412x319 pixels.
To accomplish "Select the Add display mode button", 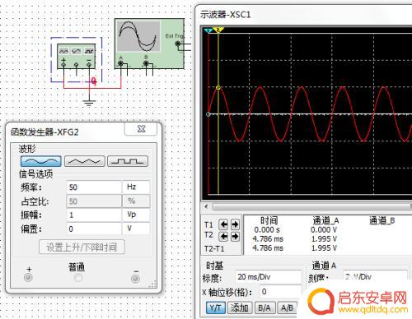I will click(x=240, y=307).
